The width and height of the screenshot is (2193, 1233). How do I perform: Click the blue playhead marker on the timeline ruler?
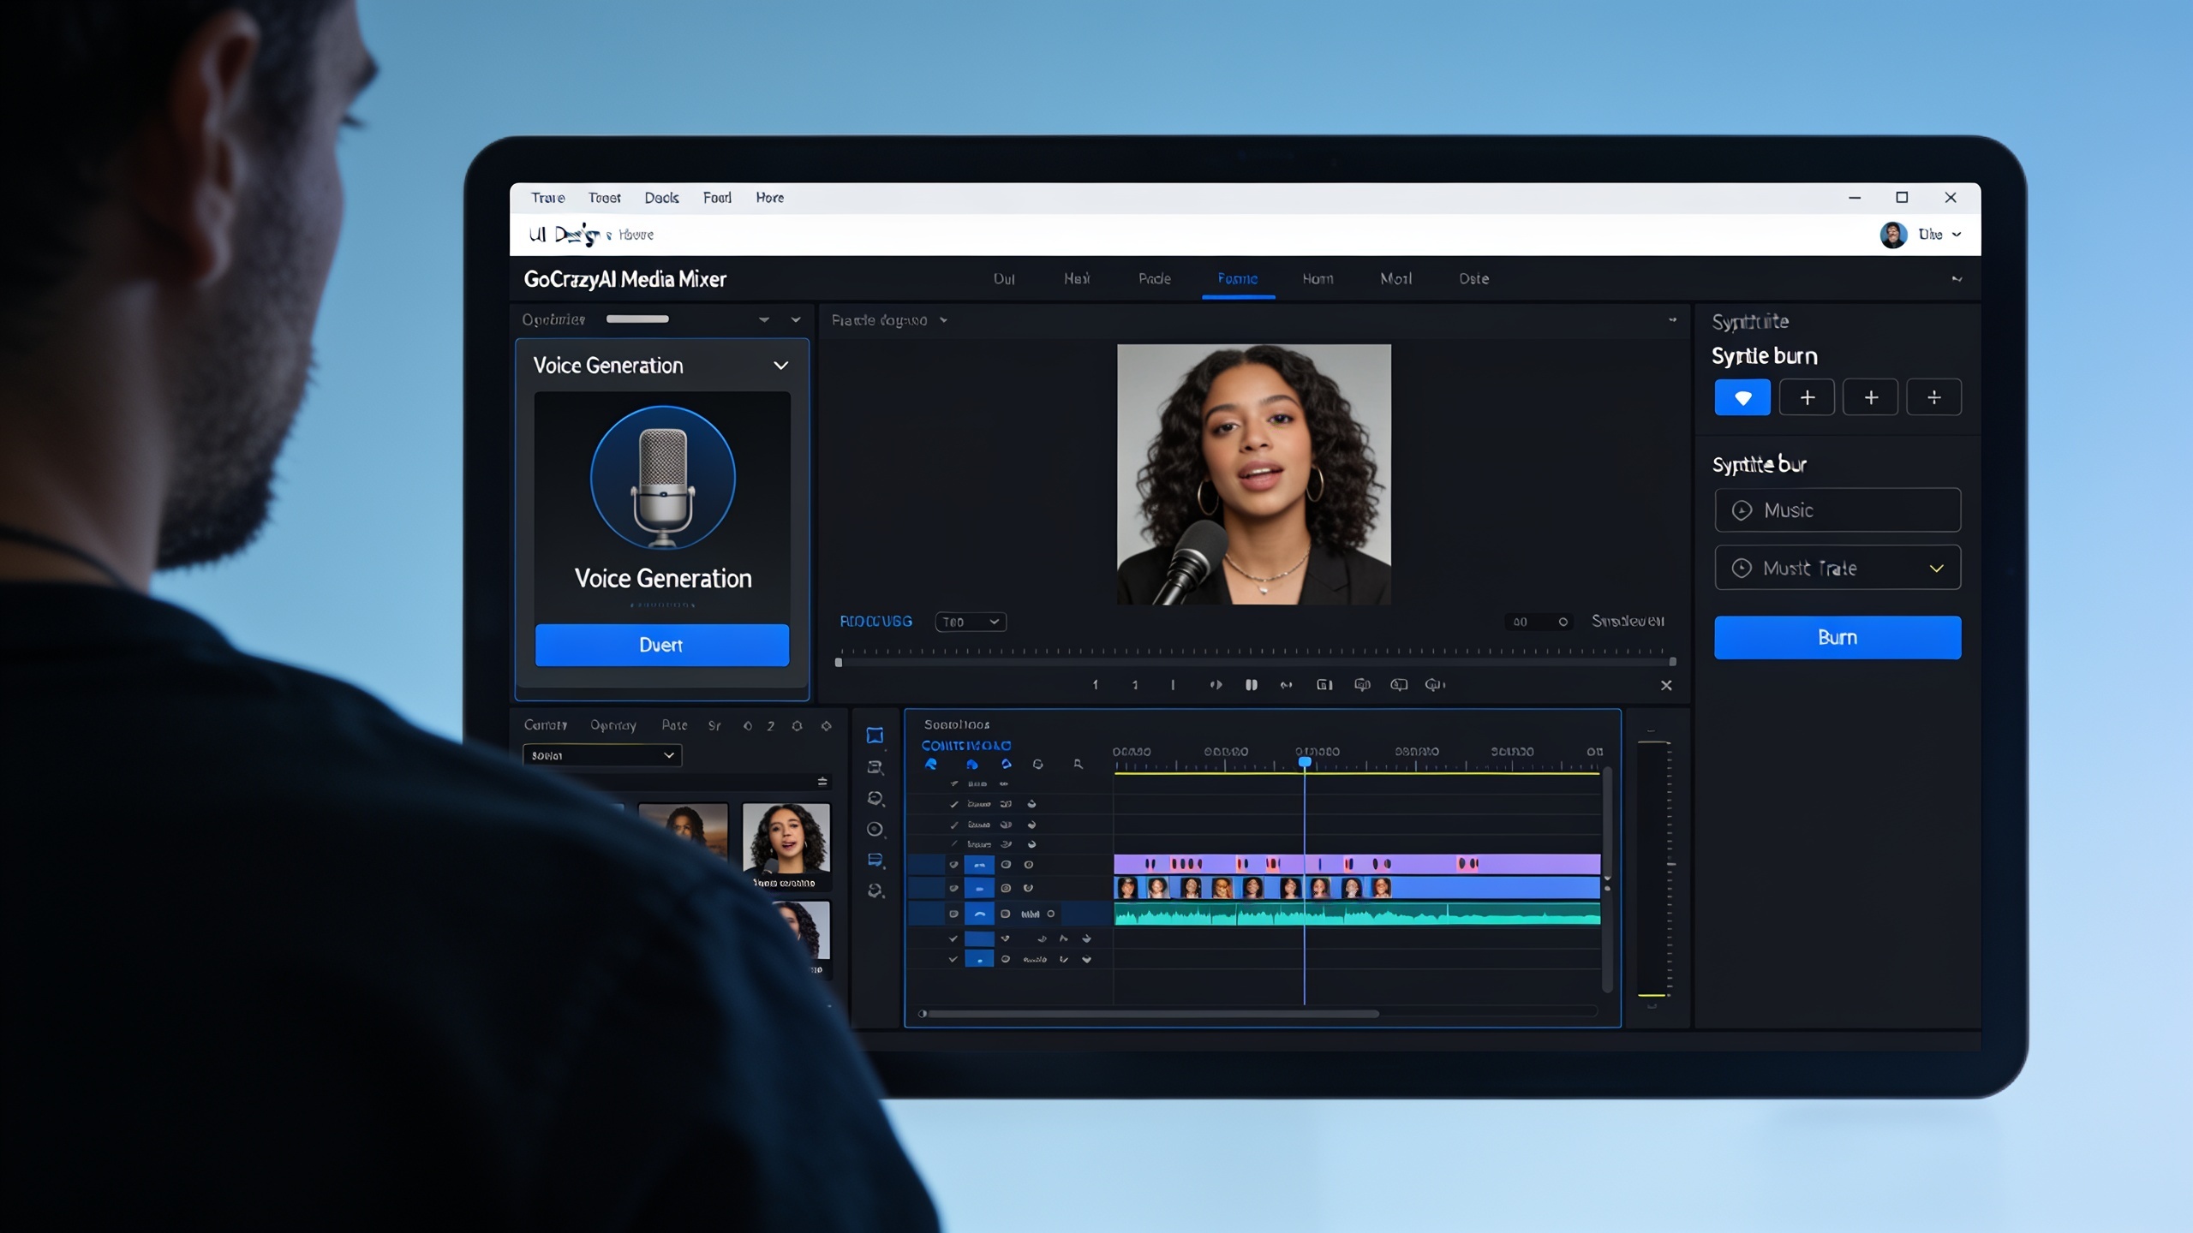(x=1304, y=762)
